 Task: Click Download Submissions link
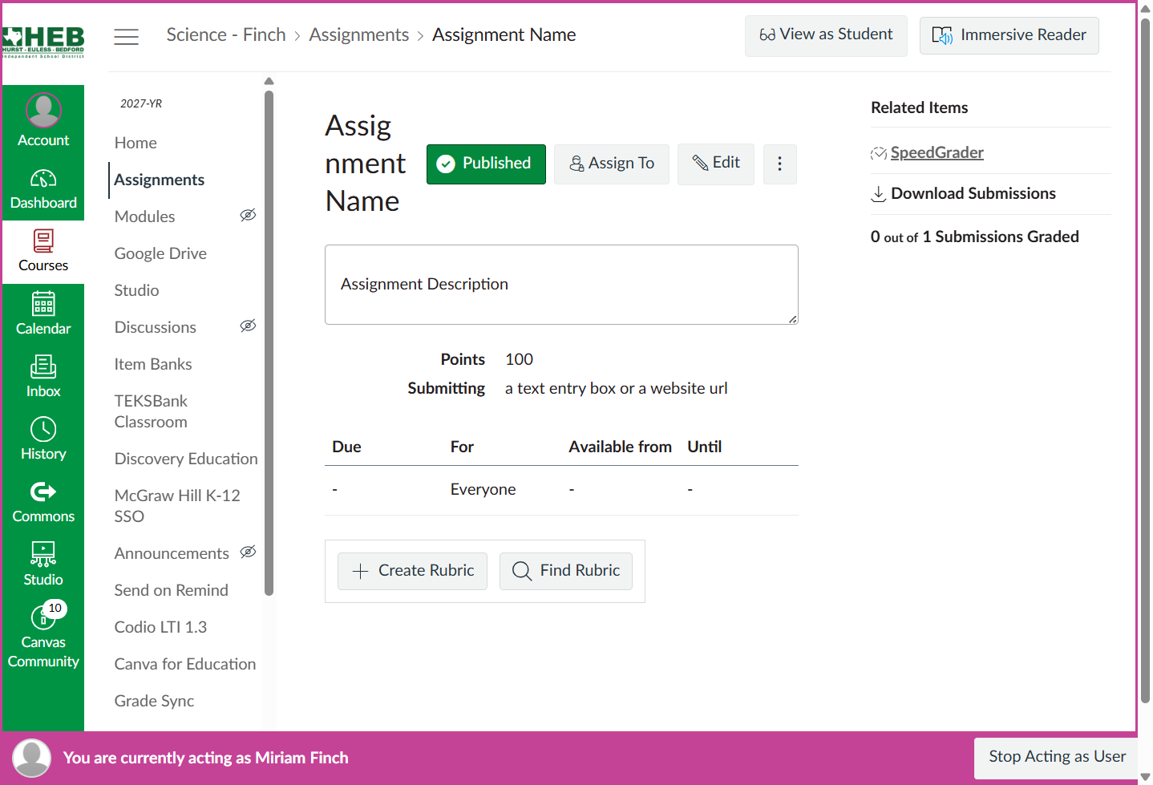click(x=973, y=193)
